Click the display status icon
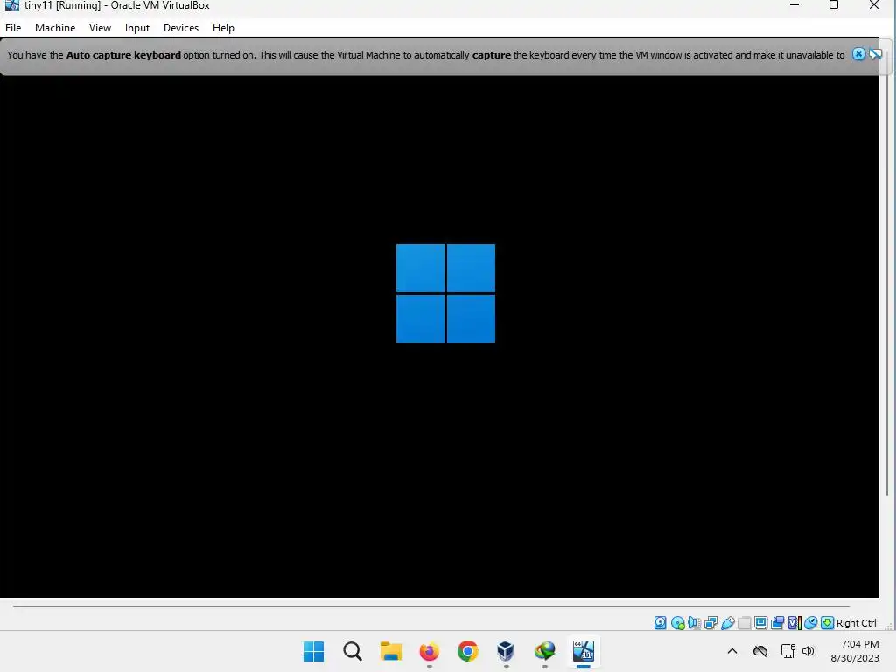The width and height of the screenshot is (896, 672). pyautogui.click(x=760, y=622)
